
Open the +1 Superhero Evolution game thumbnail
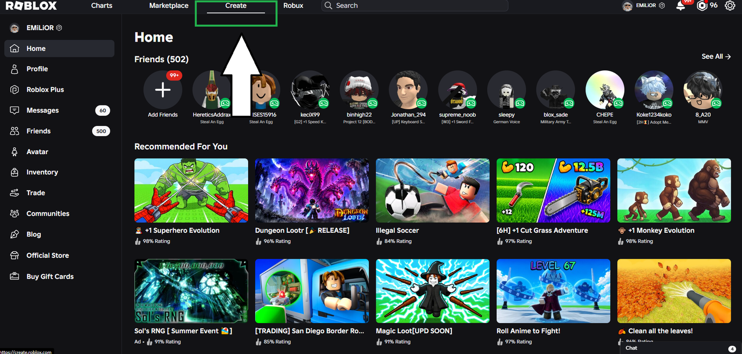(x=191, y=191)
